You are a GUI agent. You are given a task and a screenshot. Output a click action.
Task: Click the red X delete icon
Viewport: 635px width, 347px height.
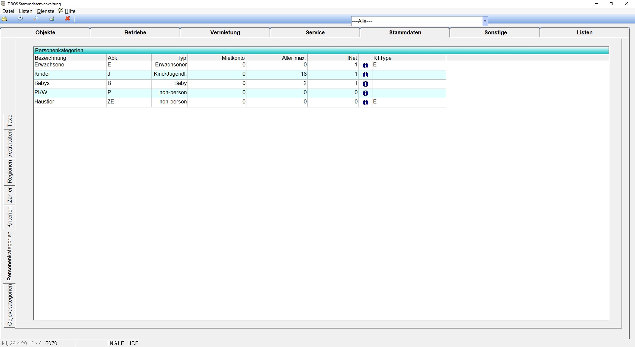pos(67,19)
